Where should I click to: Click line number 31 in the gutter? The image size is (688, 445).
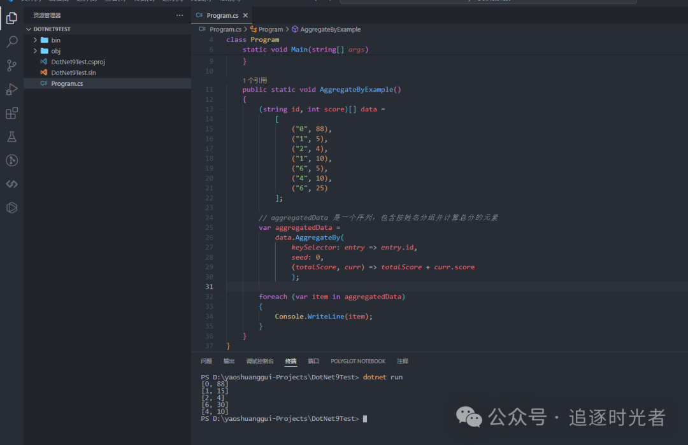(x=209, y=286)
